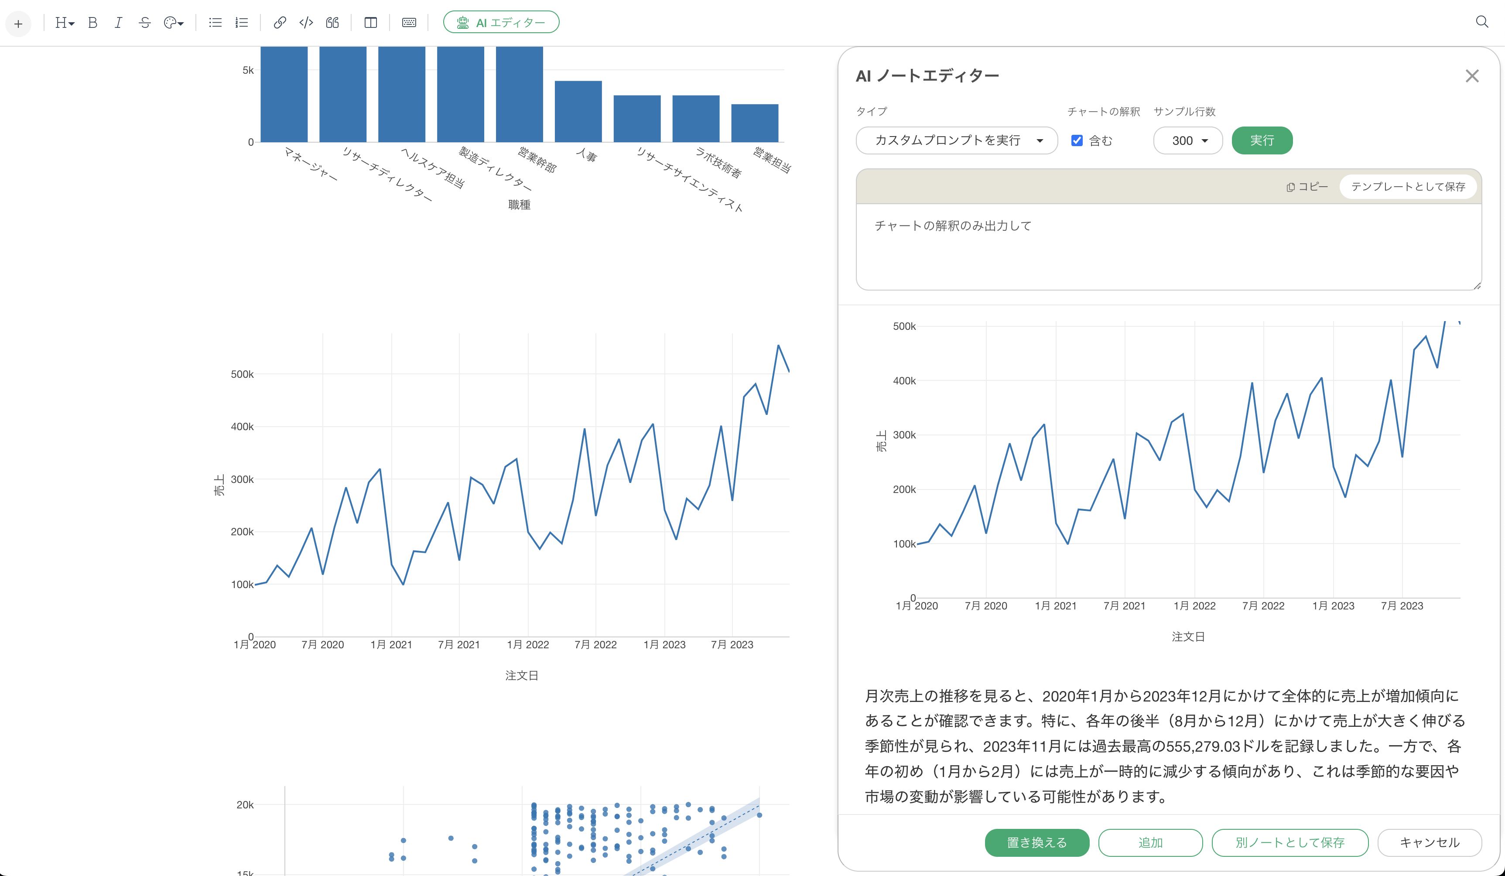
Task: Click the column layout icon
Action: [370, 23]
